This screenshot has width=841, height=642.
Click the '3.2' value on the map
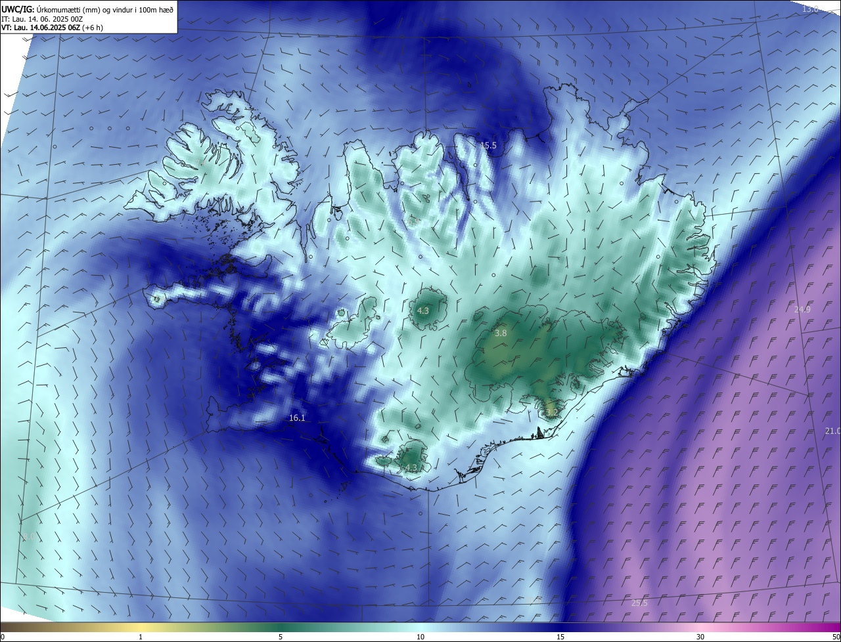552,413
